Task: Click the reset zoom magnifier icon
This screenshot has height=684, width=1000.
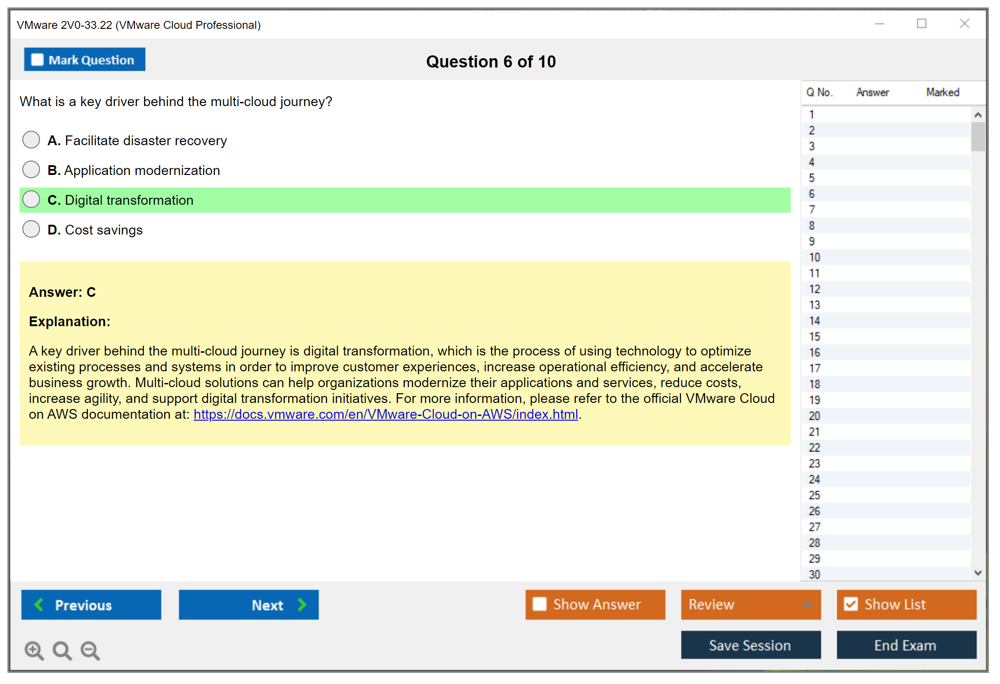Action: [x=62, y=650]
